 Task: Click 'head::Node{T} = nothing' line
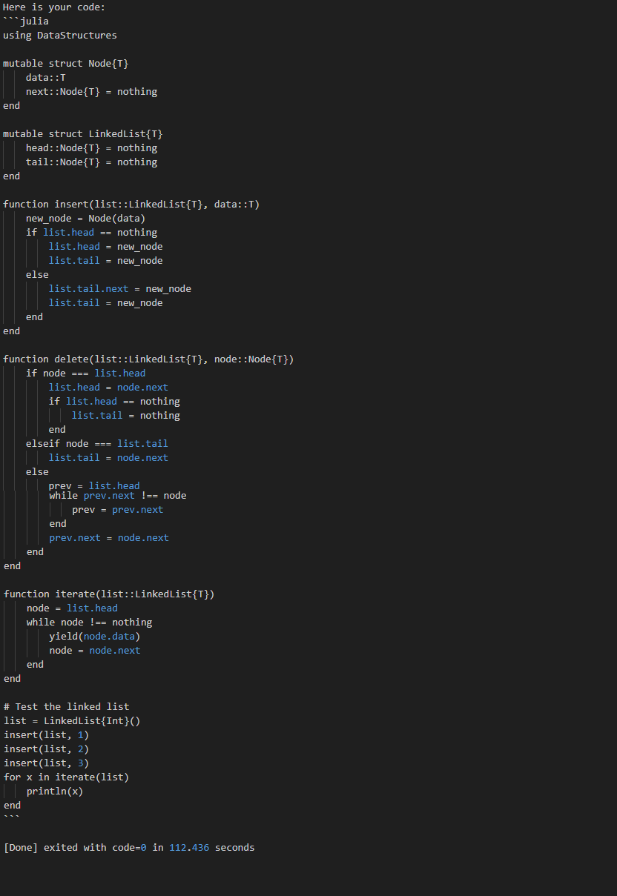pyautogui.click(x=91, y=148)
